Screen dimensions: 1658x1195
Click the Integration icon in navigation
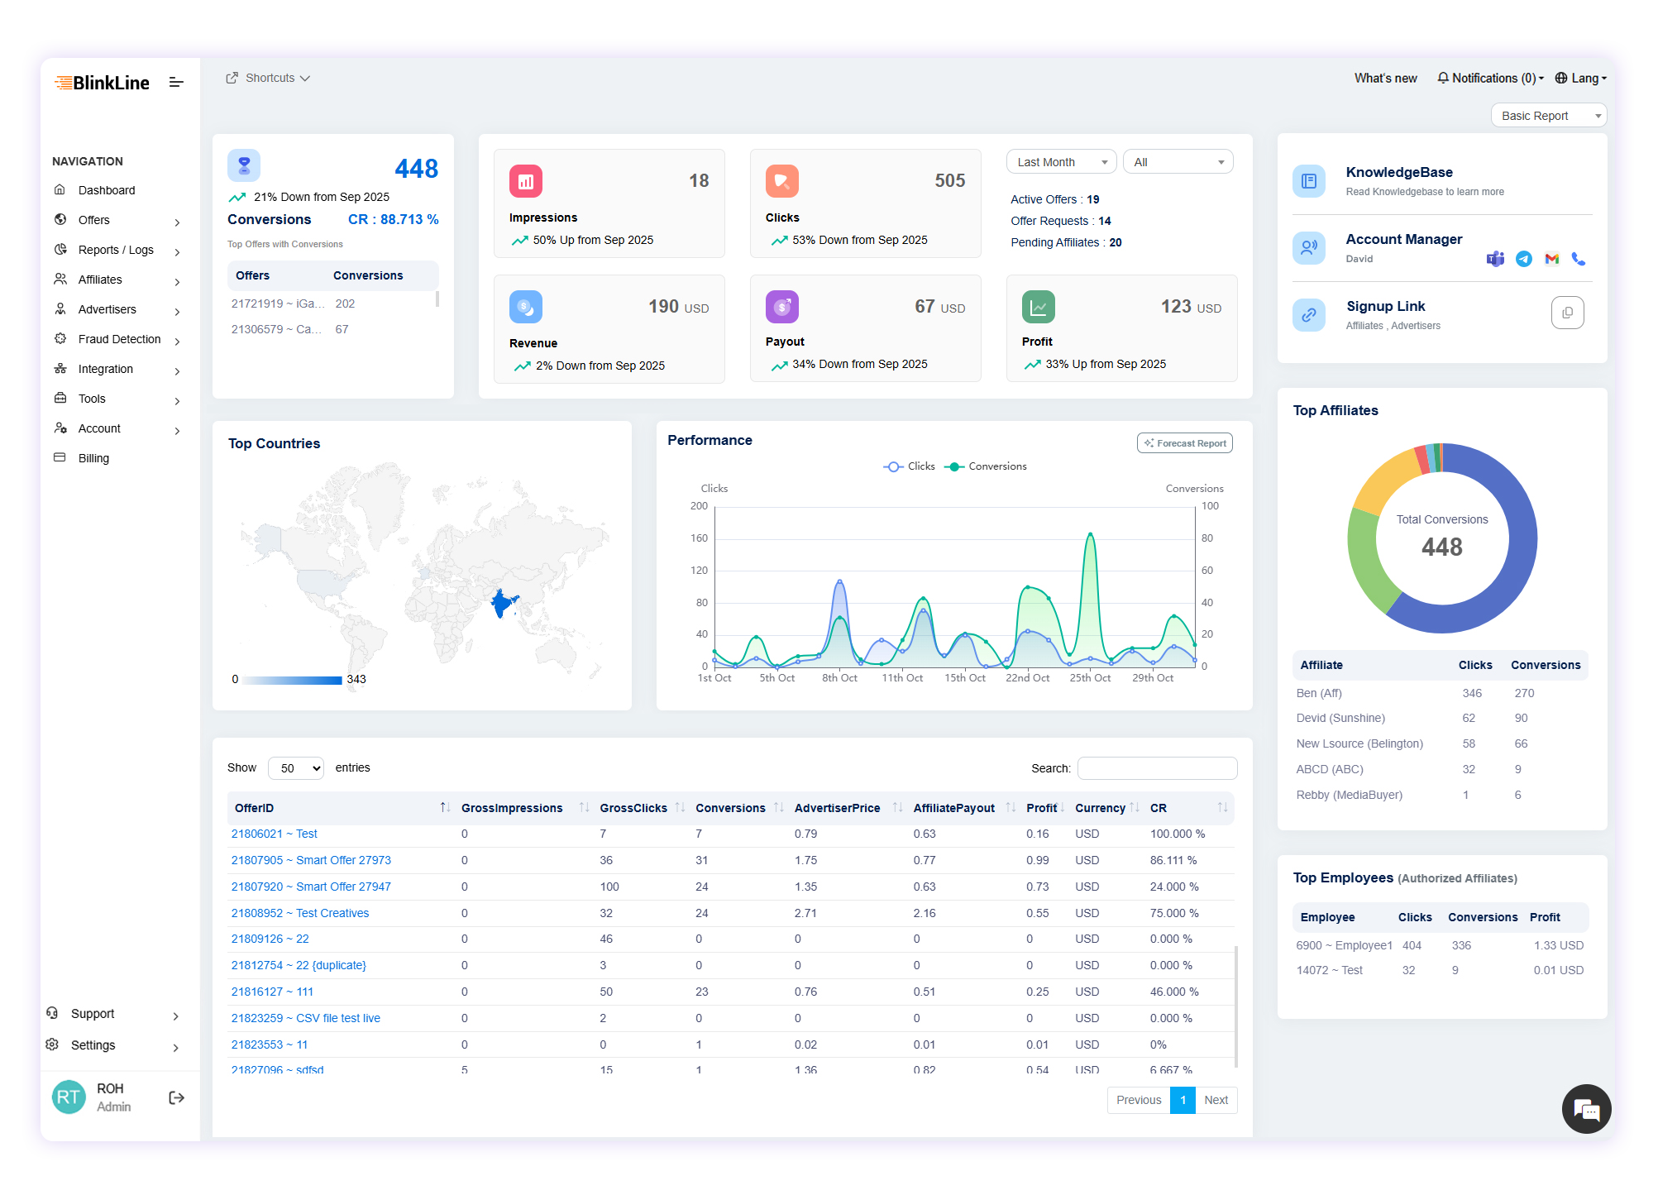click(x=60, y=369)
